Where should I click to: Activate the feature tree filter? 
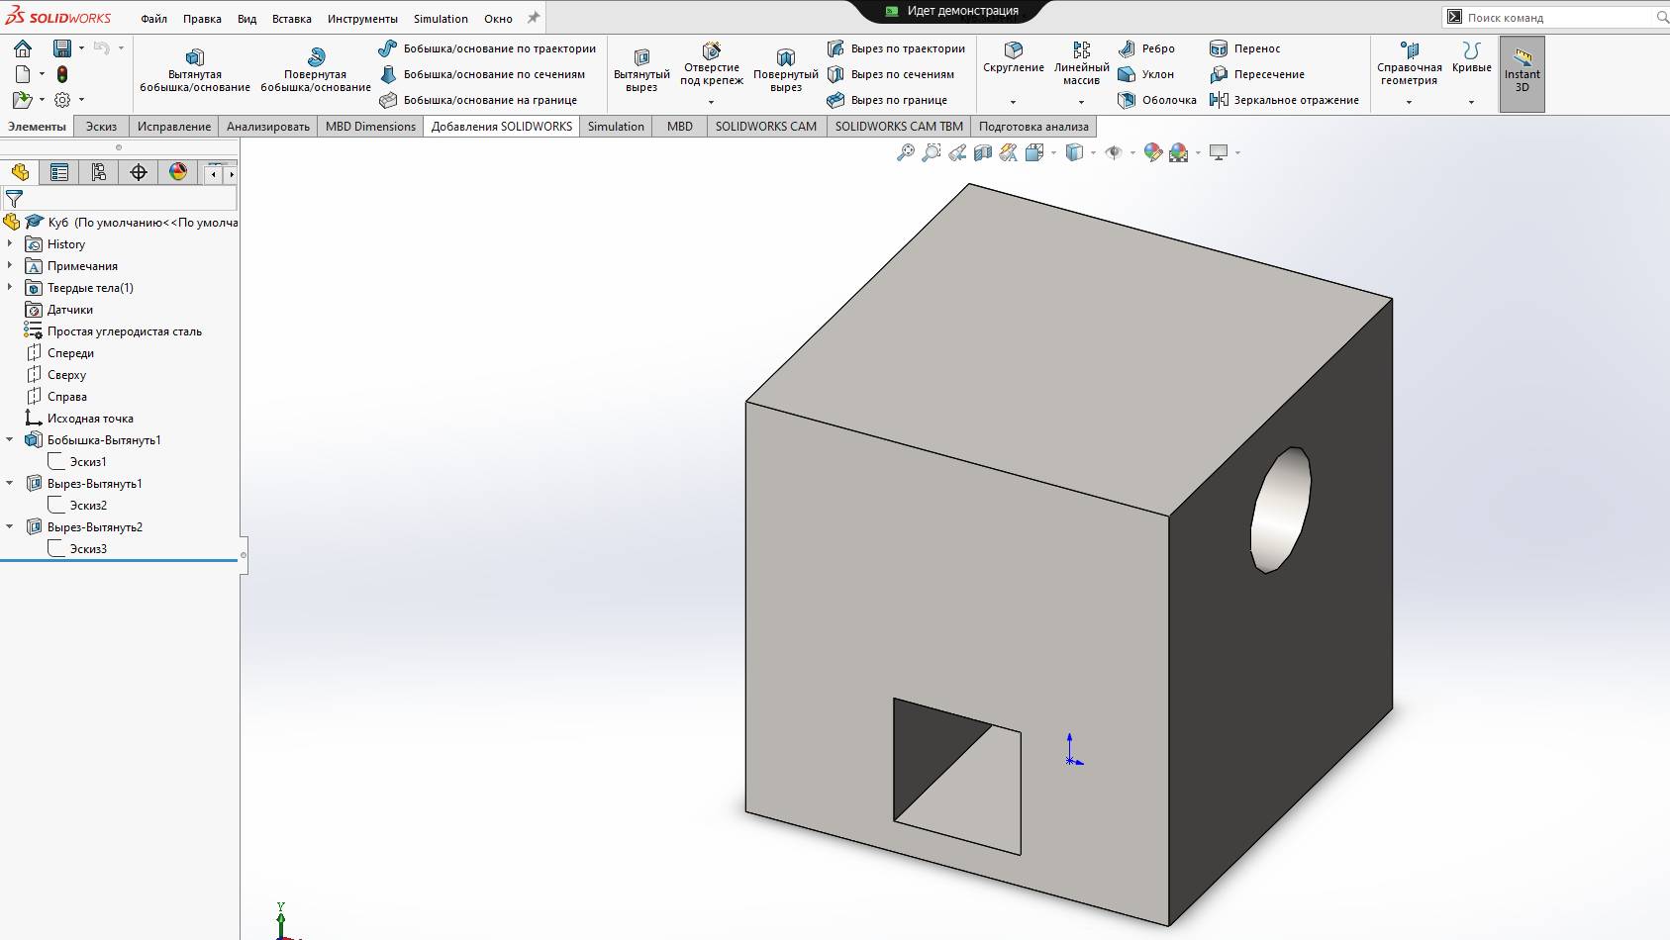tap(13, 198)
